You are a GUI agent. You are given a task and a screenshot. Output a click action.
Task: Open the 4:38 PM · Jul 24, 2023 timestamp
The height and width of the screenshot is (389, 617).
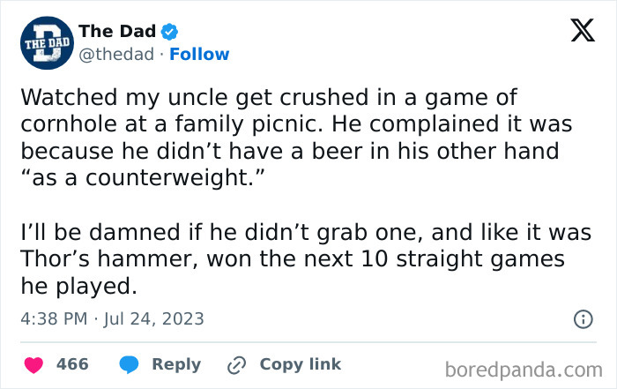(x=111, y=318)
